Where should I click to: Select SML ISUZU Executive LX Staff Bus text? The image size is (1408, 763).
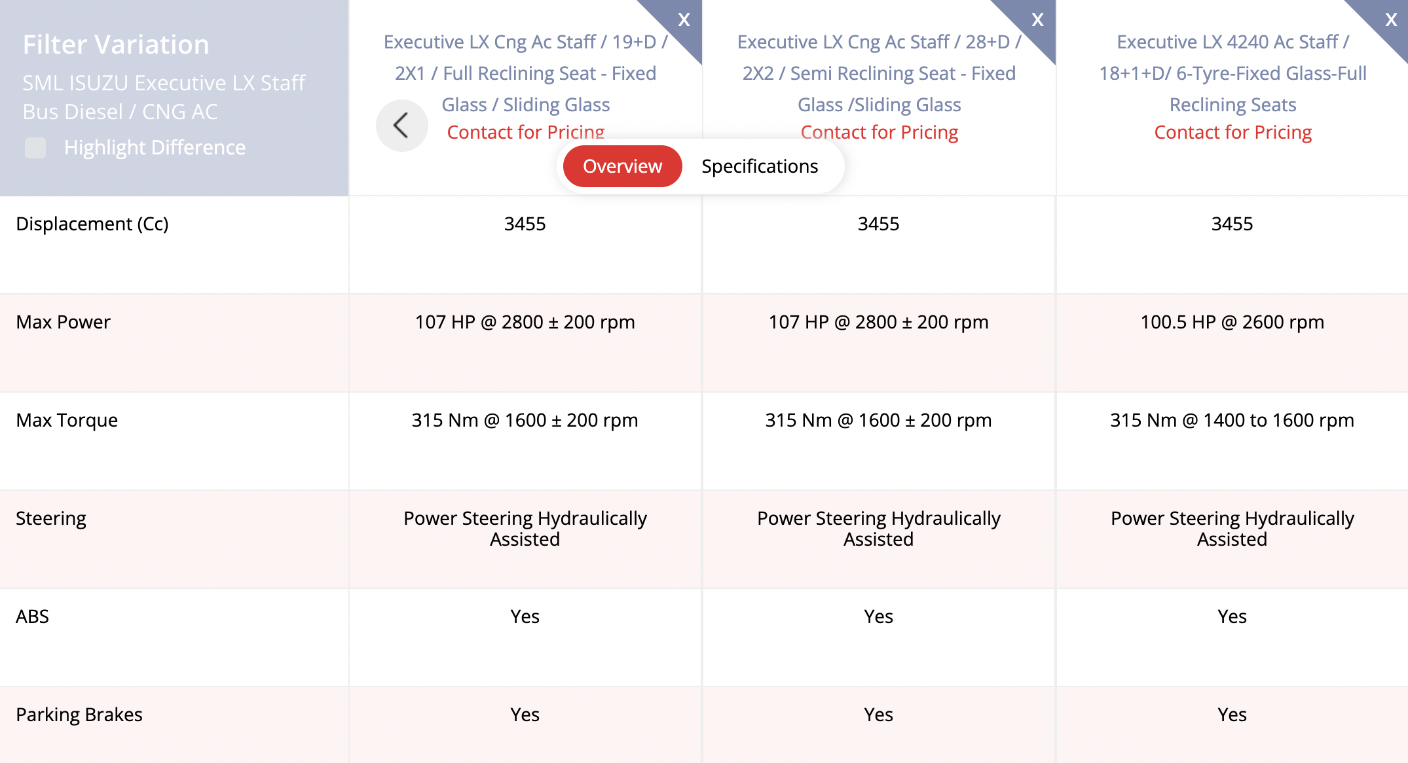click(164, 97)
